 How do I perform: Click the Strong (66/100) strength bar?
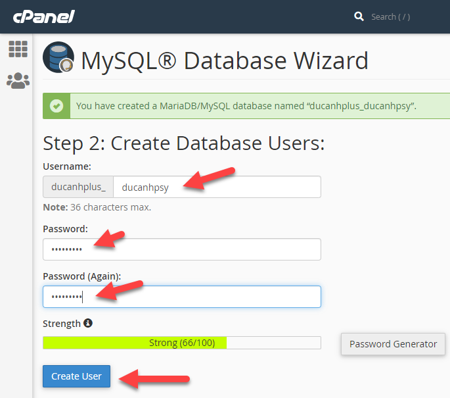tap(182, 343)
